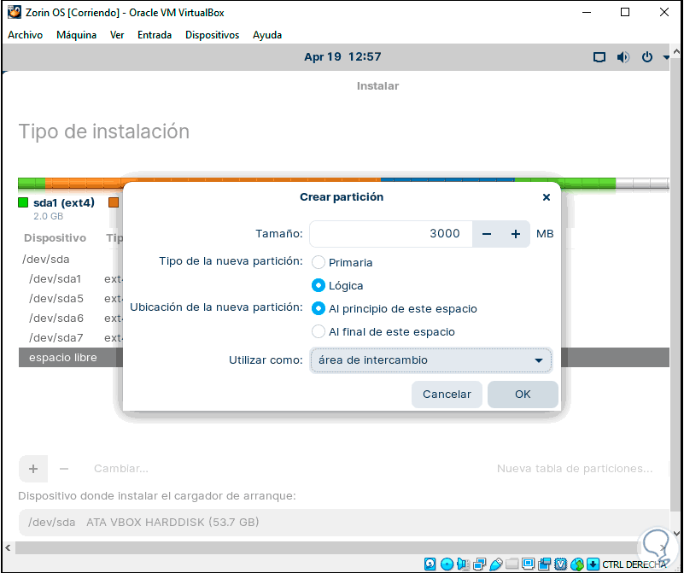This screenshot has width=684, height=573.
Task: Open shared folders status icon
Action: click(512, 564)
